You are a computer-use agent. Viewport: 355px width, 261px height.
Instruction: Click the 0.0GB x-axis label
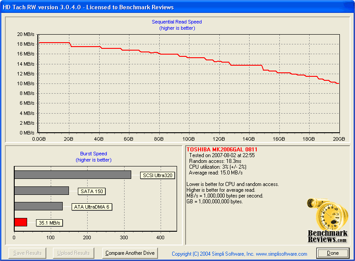39,139
